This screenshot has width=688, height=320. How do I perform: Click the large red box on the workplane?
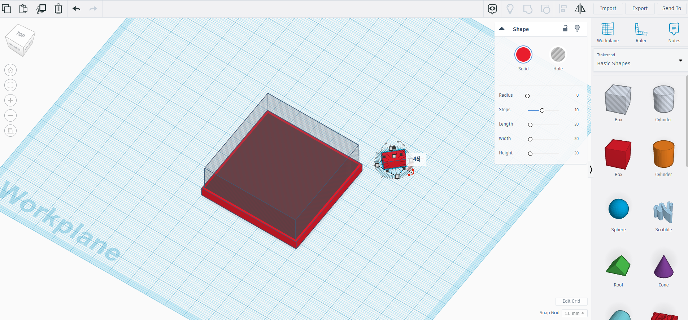[x=282, y=180]
